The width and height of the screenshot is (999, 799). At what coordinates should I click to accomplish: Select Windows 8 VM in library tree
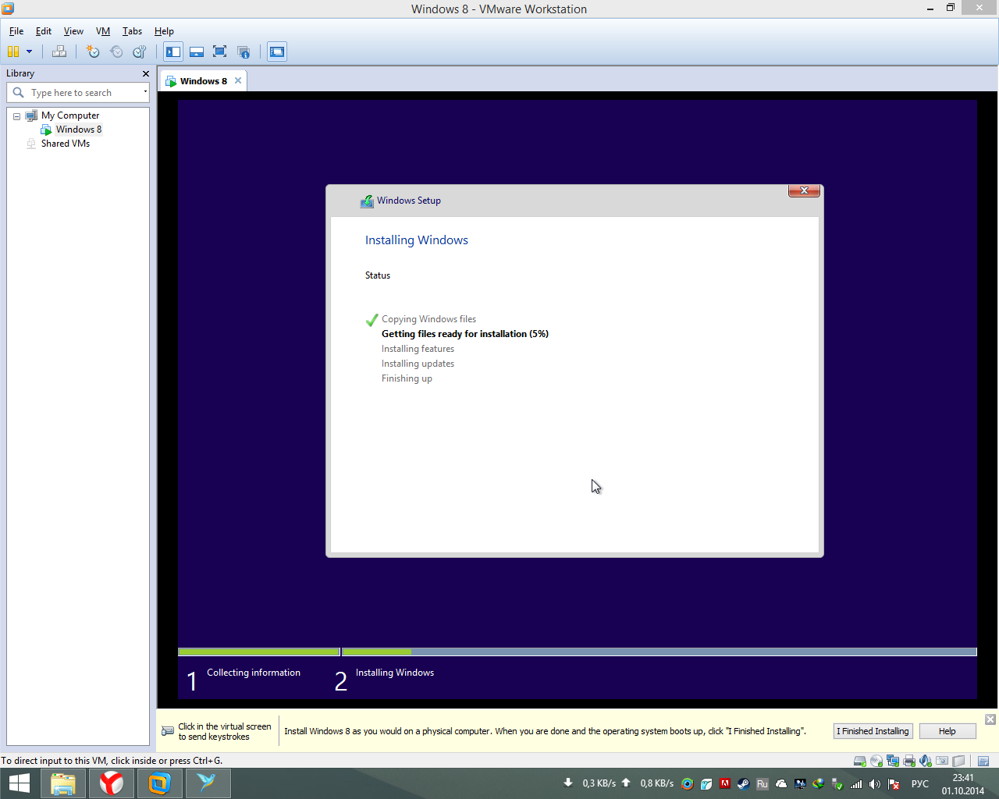(x=78, y=130)
